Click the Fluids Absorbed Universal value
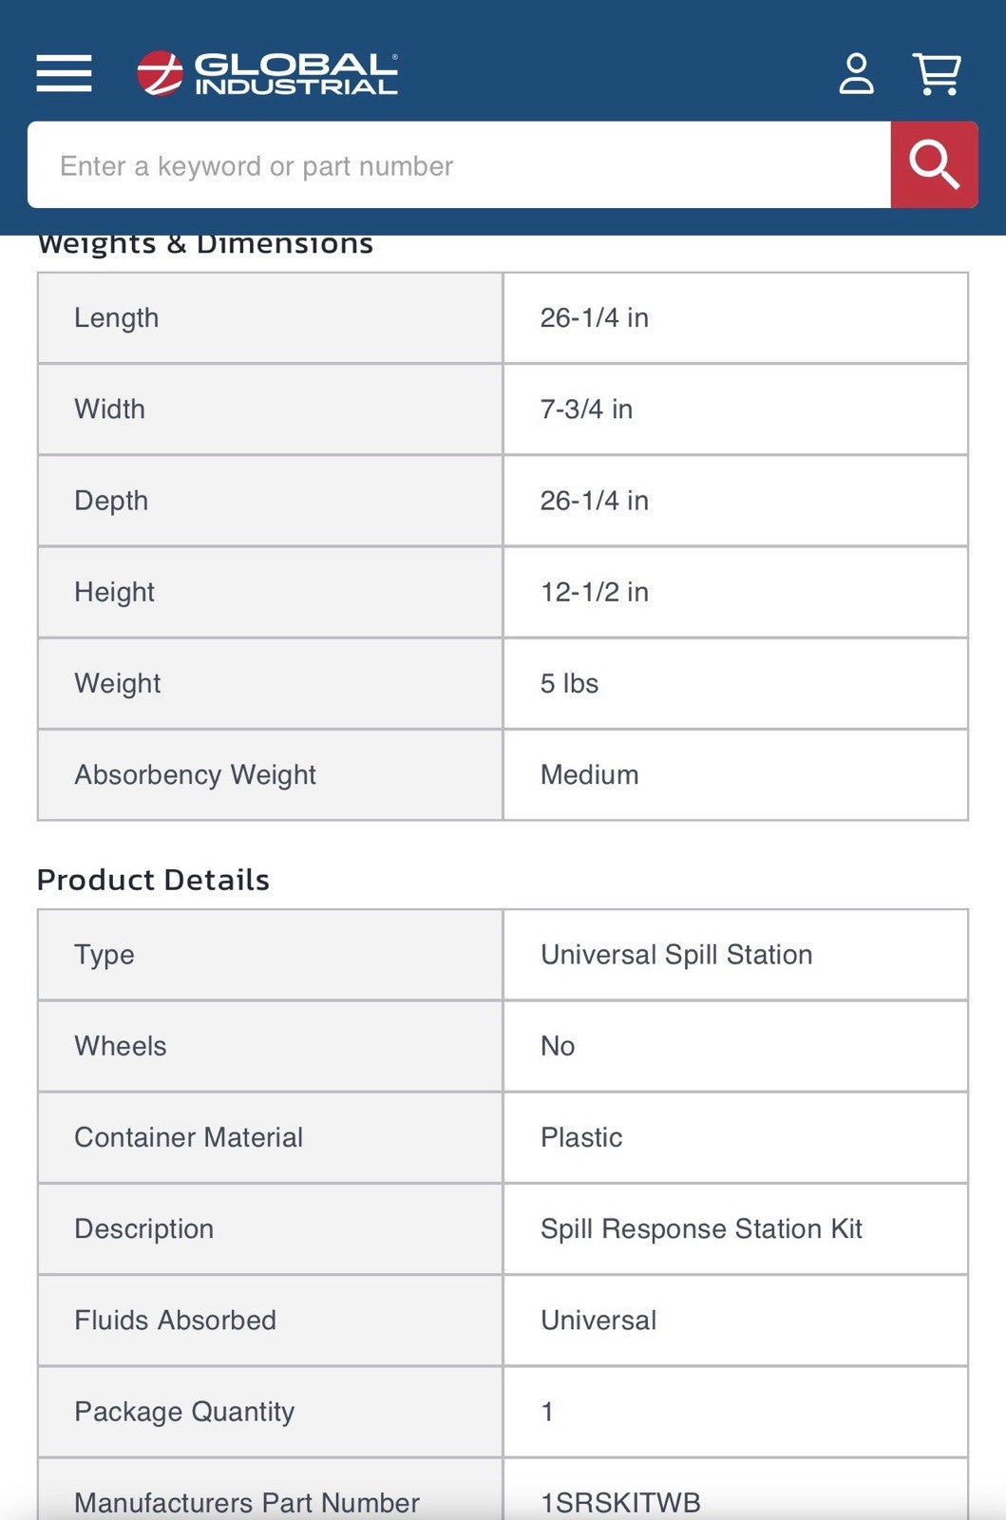The image size is (1006, 1520). click(598, 1320)
